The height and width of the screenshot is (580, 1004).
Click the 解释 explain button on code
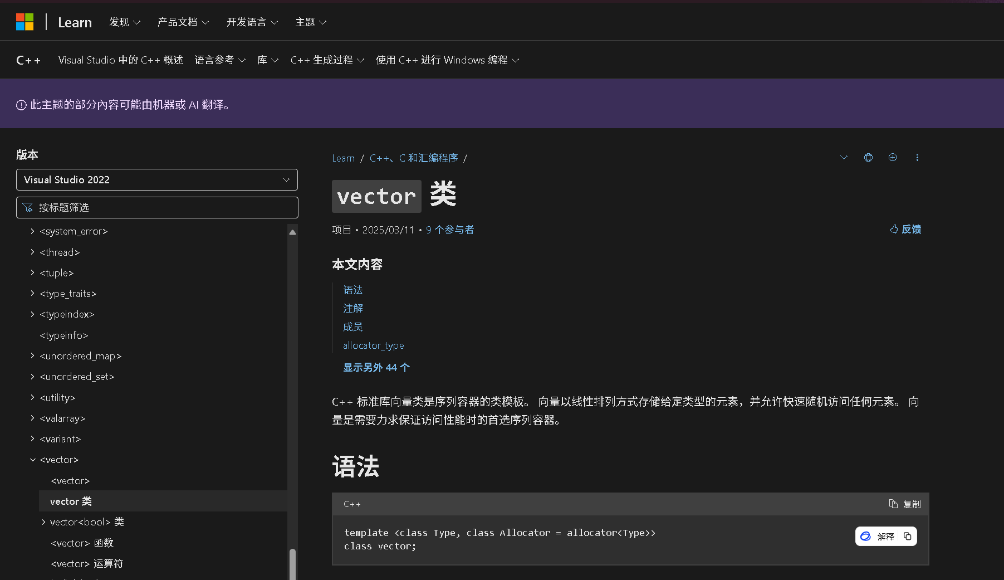tap(878, 537)
